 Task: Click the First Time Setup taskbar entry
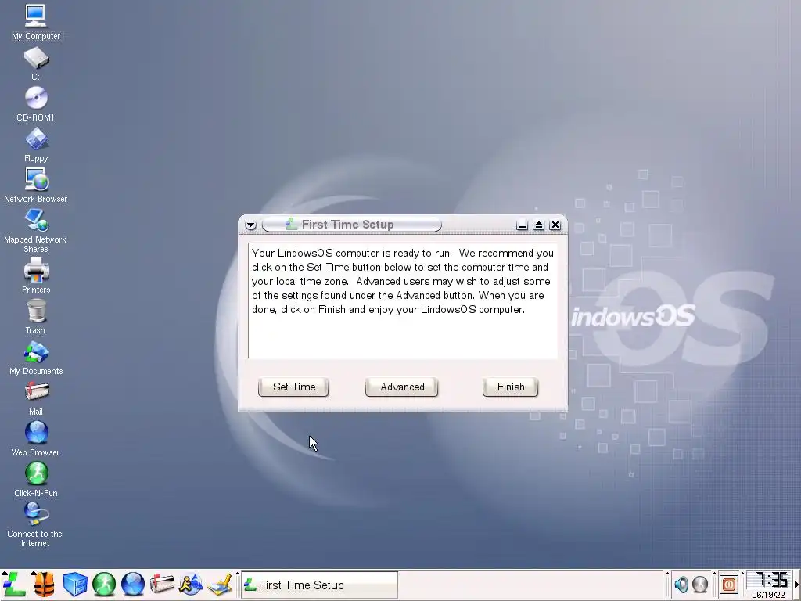[x=319, y=585]
